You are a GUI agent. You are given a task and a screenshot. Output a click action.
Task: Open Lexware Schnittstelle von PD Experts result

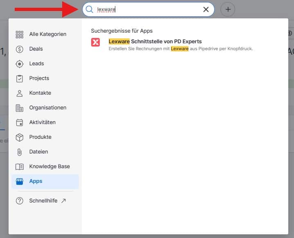pyautogui.click(x=155, y=41)
